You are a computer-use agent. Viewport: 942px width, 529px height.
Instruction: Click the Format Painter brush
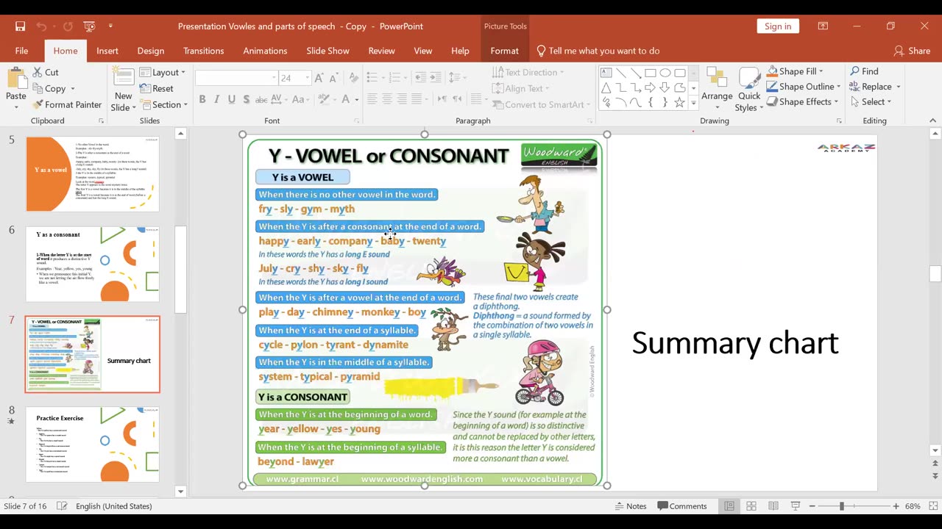click(x=67, y=104)
